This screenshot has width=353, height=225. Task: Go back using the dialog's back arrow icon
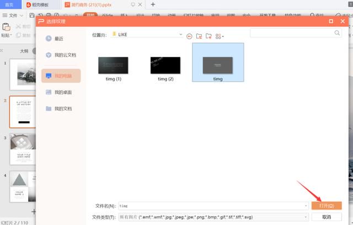coord(189,36)
